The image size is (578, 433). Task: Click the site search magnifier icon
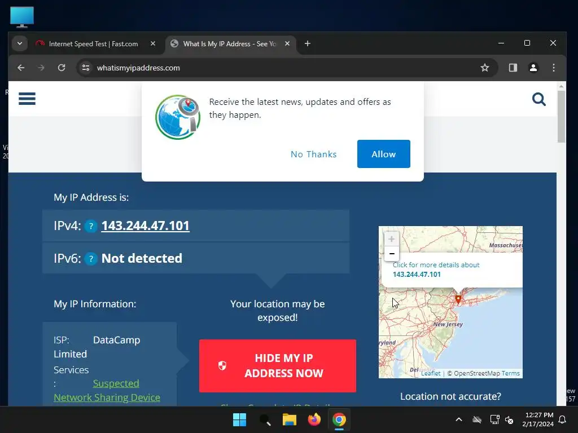(538, 99)
